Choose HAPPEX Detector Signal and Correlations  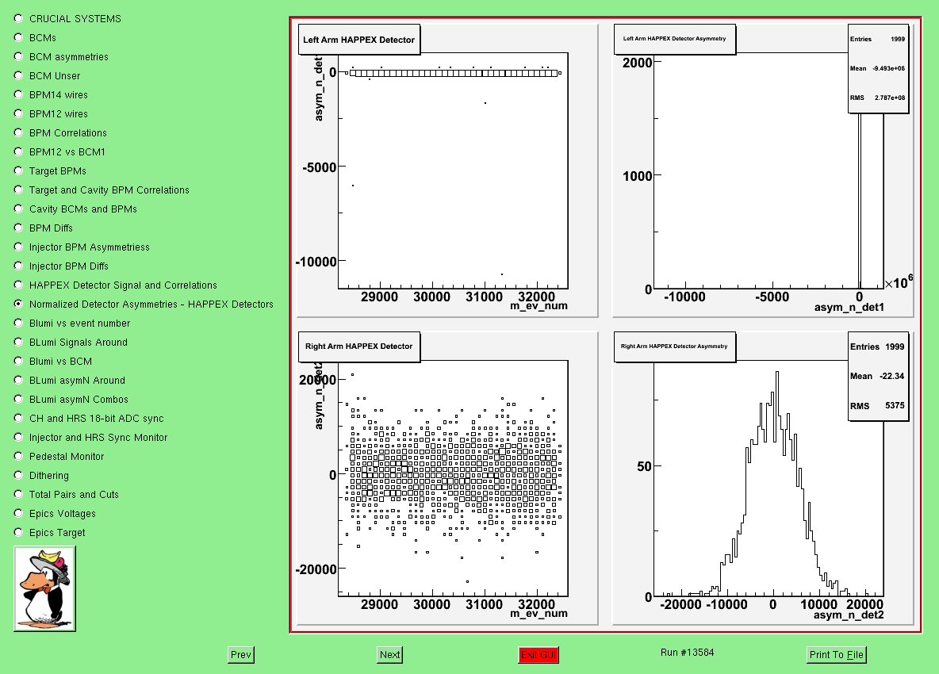[x=18, y=285]
